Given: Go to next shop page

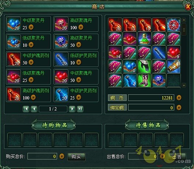Looking at the screenshot, I should pos(72,109).
